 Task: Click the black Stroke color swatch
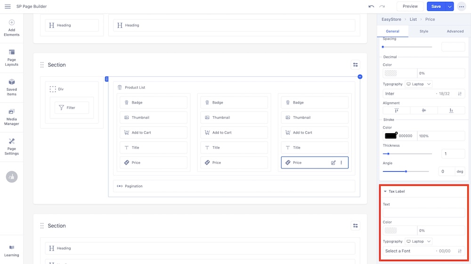[x=390, y=136]
